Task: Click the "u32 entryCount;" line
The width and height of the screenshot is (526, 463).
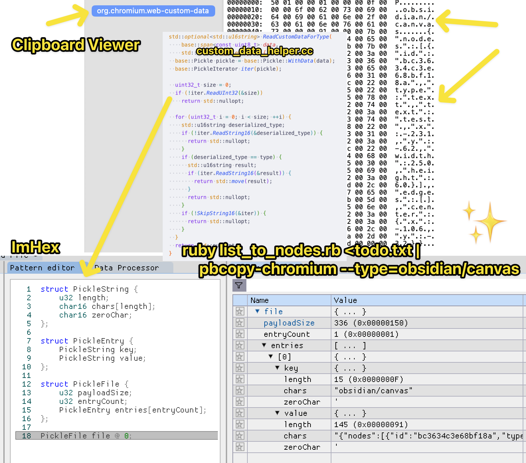Action: click(x=93, y=401)
